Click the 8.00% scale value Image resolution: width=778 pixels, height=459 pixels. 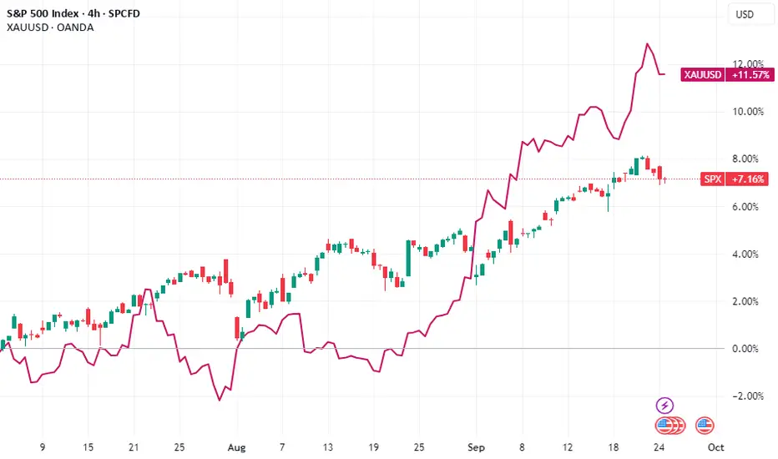point(745,159)
